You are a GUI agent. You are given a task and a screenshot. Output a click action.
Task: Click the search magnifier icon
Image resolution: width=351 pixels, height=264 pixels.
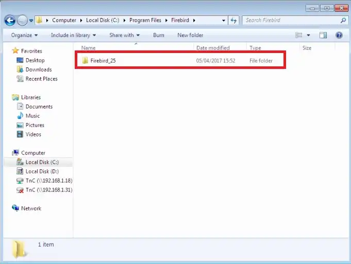343,21
